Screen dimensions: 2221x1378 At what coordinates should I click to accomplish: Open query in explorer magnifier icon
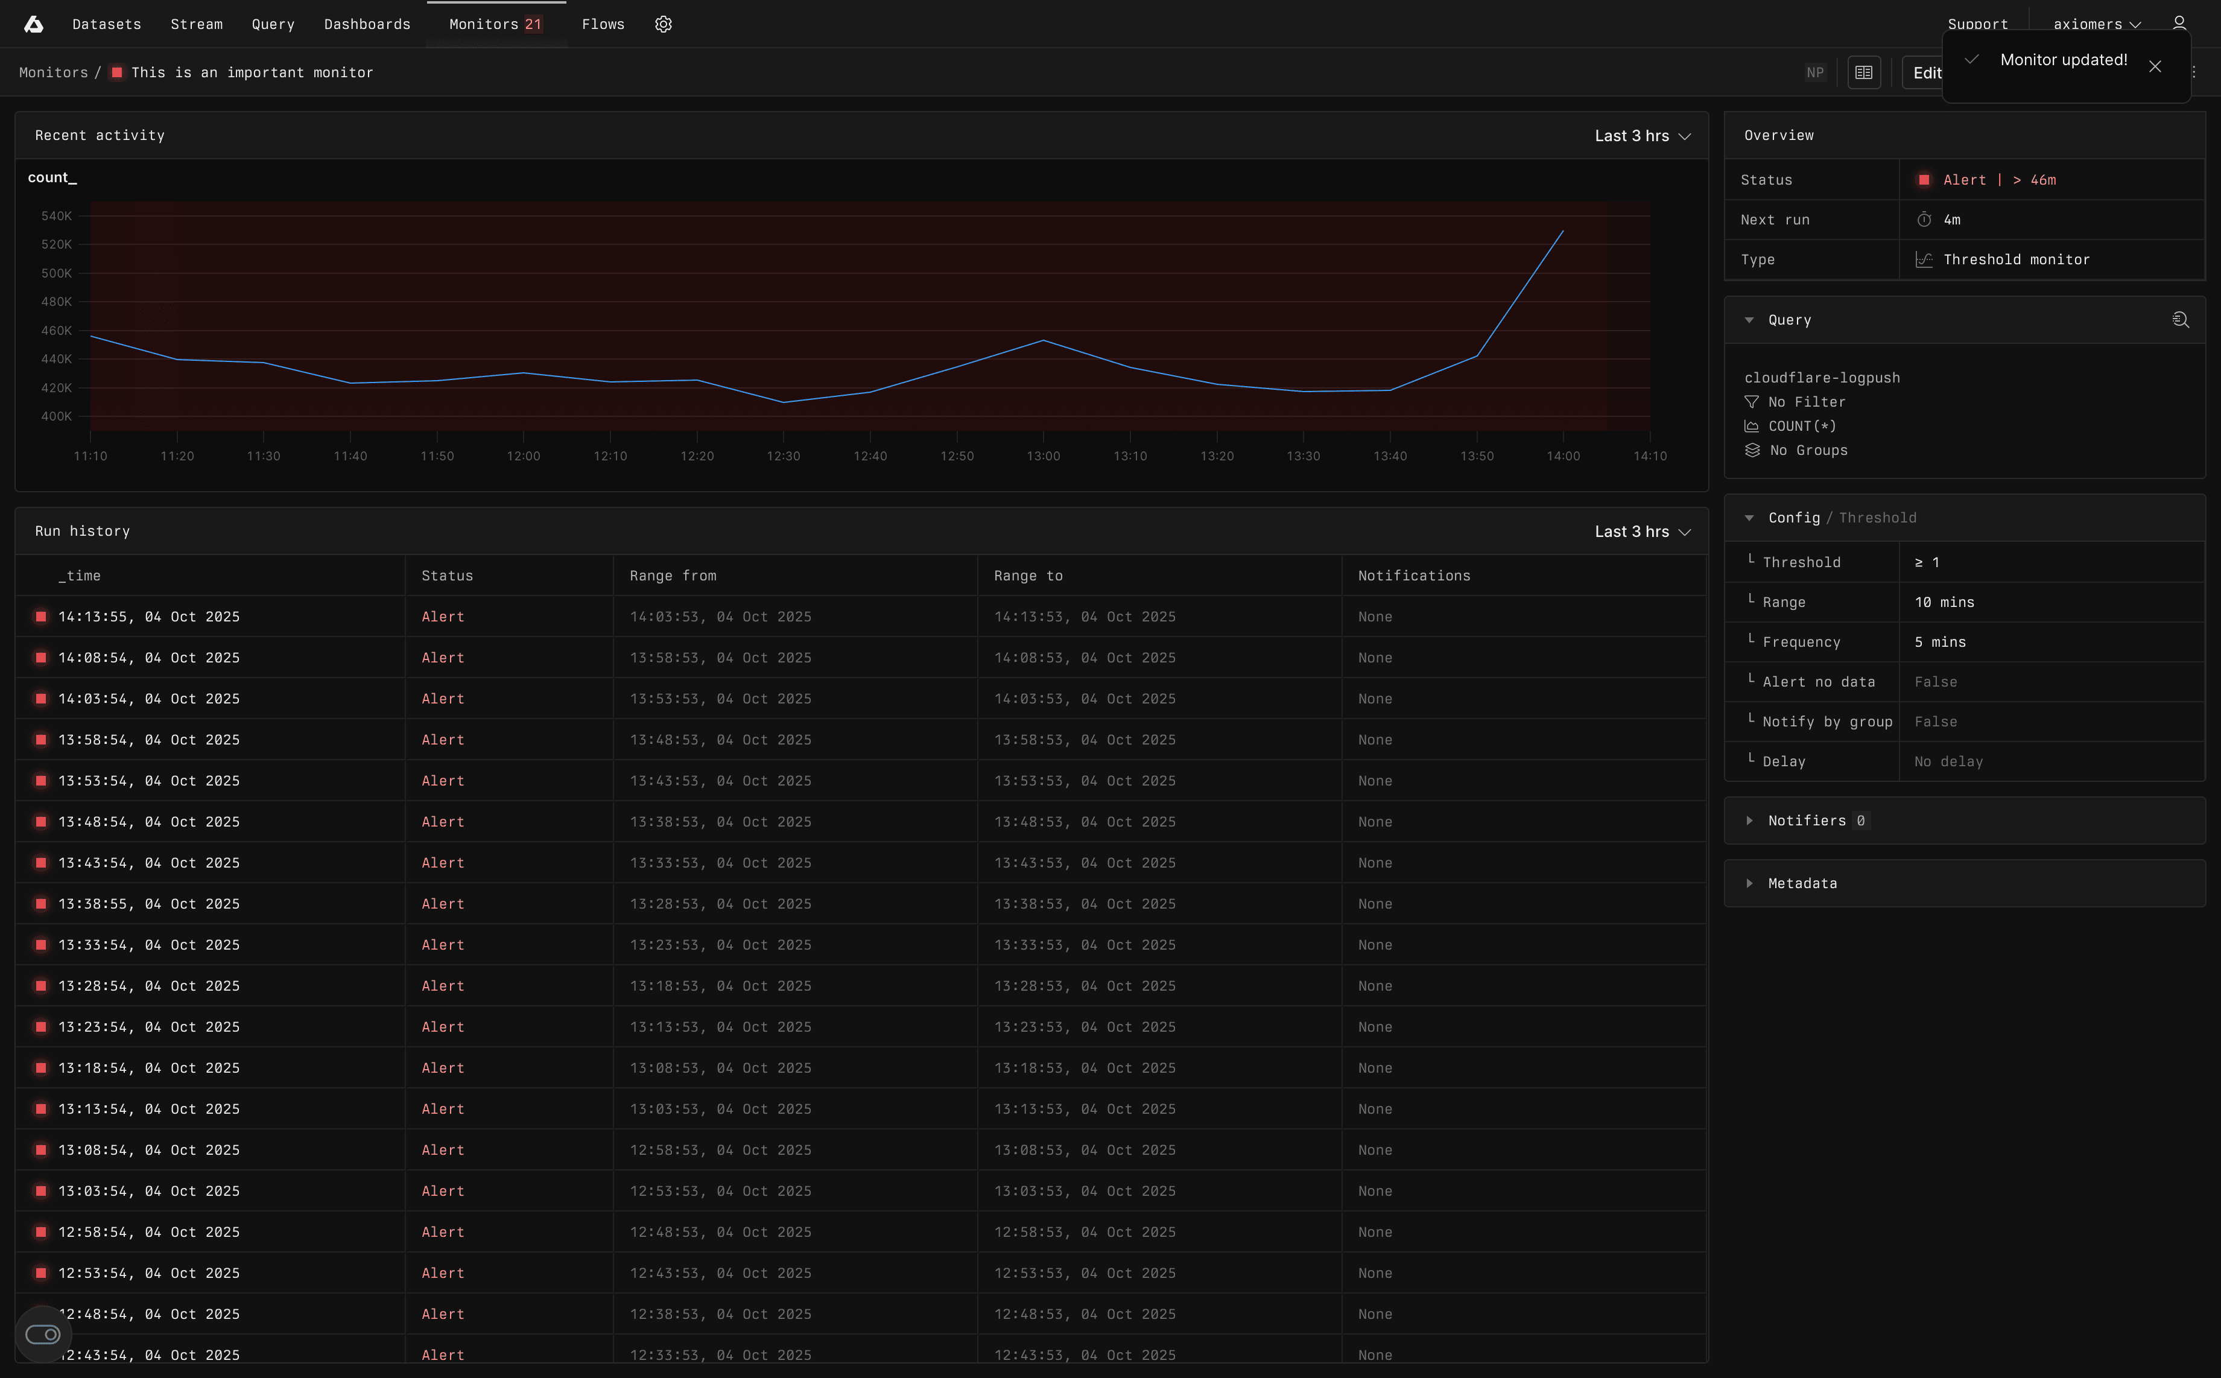click(2180, 320)
